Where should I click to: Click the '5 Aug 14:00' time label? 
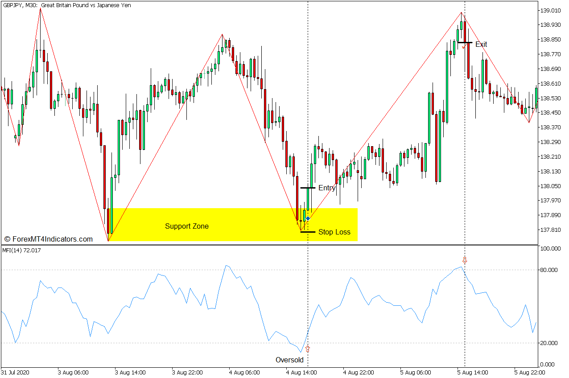click(473, 372)
